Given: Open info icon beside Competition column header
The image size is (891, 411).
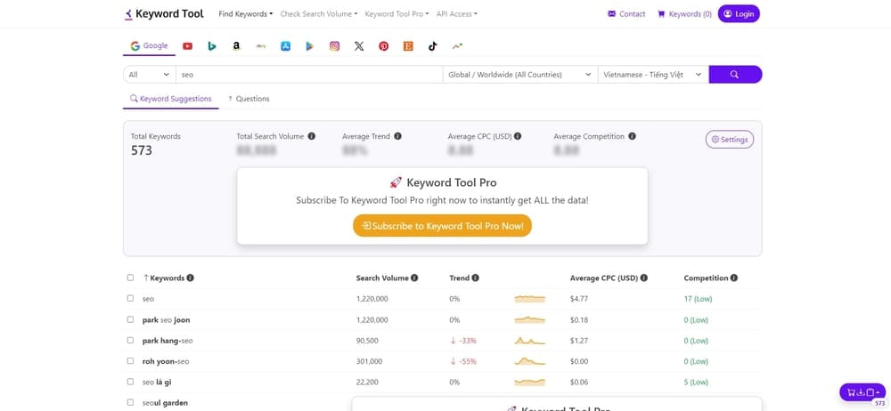Looking at the screenshot, I should (x=734, y=278).
